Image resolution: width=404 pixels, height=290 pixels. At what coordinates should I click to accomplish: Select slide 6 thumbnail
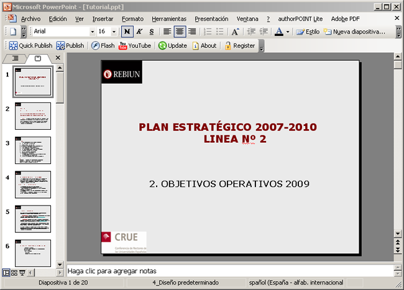[33, 253]
